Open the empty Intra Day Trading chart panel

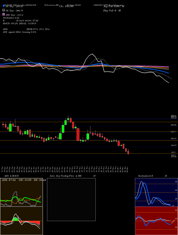click(x=71, y=199)
